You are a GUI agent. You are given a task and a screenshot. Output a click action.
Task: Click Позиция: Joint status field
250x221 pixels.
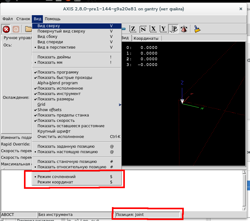click(148, 215)
